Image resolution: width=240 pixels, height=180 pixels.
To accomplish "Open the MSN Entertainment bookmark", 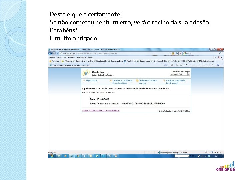I will point(205,61).
